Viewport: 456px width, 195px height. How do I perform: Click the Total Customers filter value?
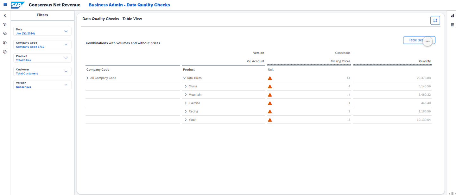(27, 73)
